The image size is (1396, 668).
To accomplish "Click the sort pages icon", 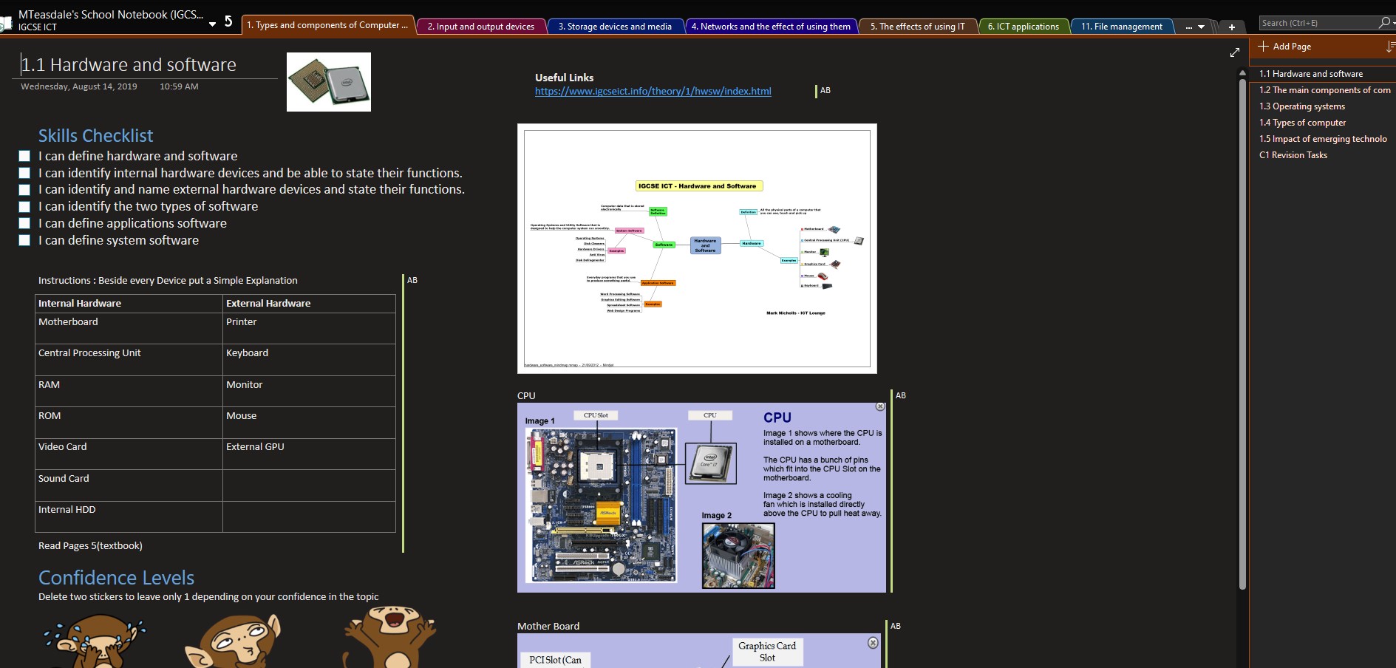I will coord(1390,47).
